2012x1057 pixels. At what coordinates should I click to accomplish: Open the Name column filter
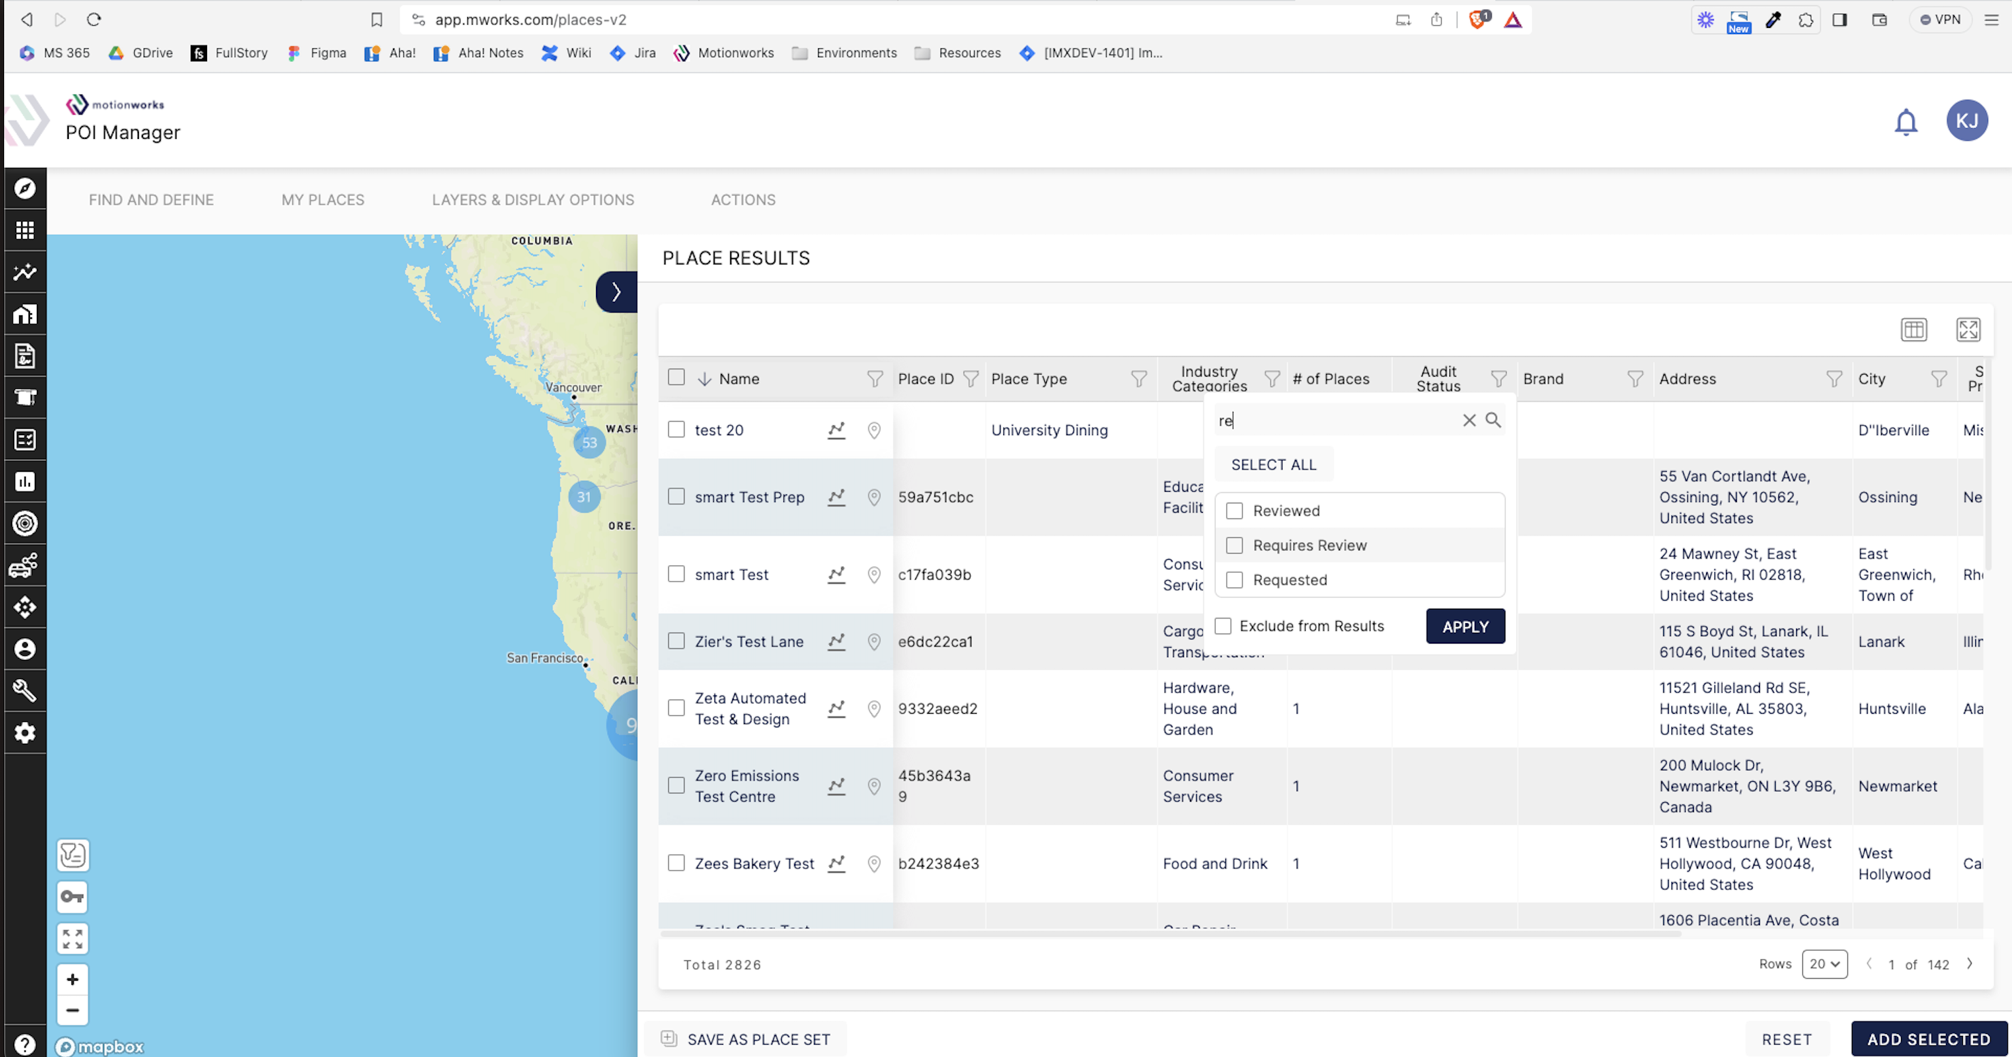[875, 379]
